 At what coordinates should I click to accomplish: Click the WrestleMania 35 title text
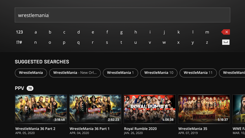point(193,129)
